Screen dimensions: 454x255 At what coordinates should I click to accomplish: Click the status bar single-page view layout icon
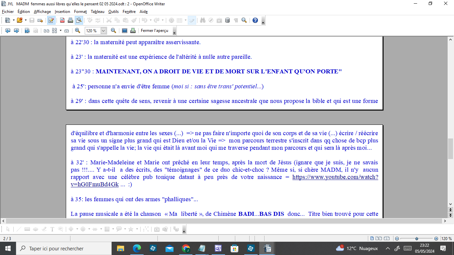click(372, 238)
